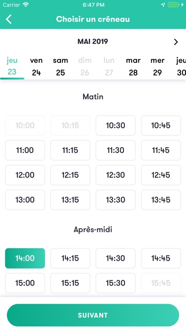Go to next month with right chevron
Screen dimensions: 186x332
point(176,42)
